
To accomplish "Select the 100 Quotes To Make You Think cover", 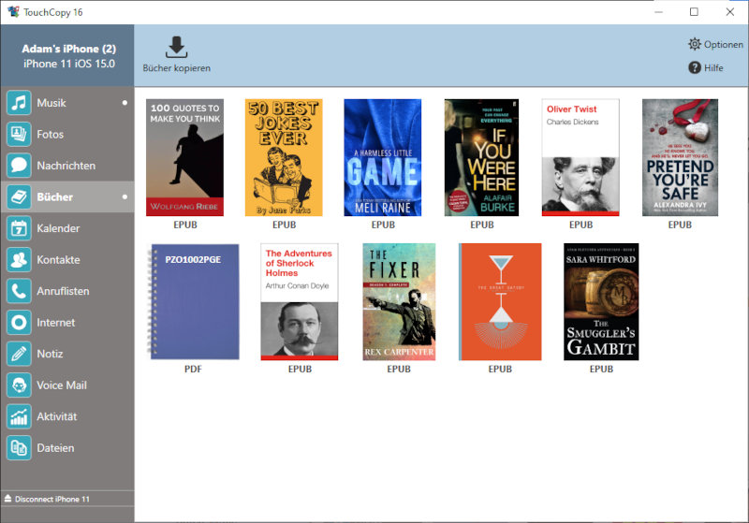I will [184, 157].
